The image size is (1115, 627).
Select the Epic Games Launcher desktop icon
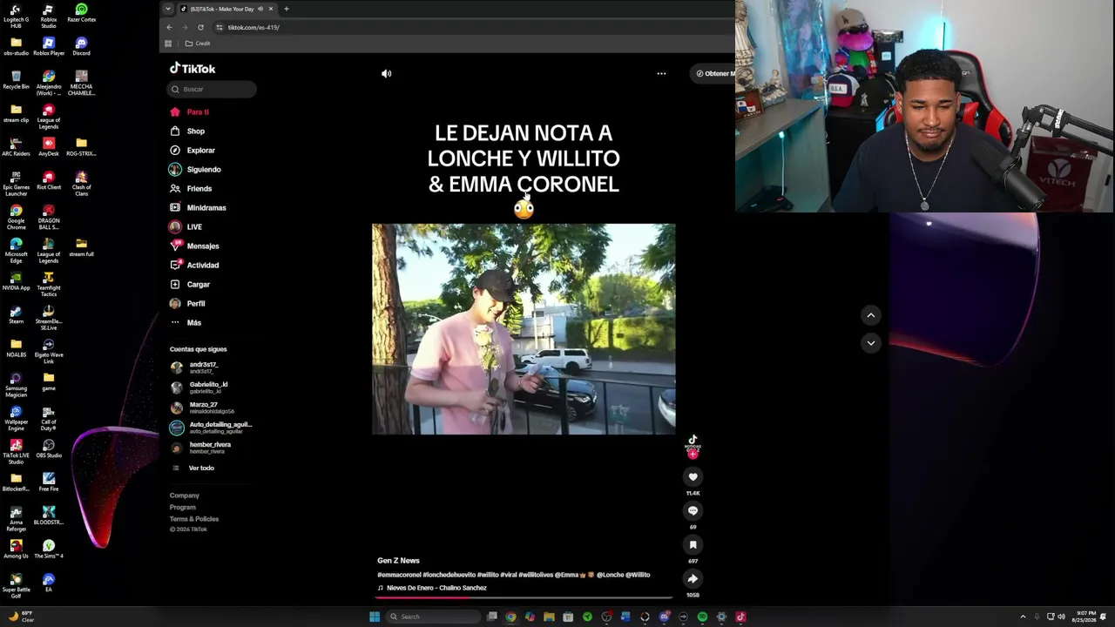[16, 183]
